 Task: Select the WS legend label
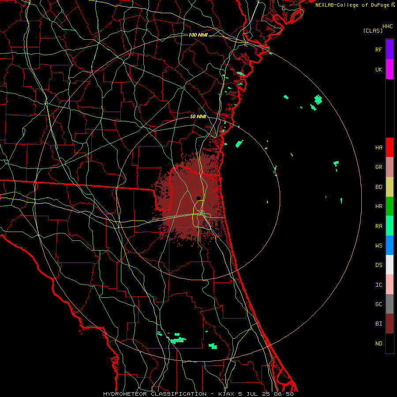click(x=378, y=246)
